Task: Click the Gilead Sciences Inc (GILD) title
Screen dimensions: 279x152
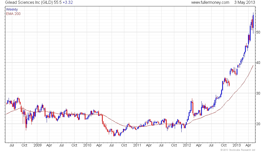Action: pos(29,3)
